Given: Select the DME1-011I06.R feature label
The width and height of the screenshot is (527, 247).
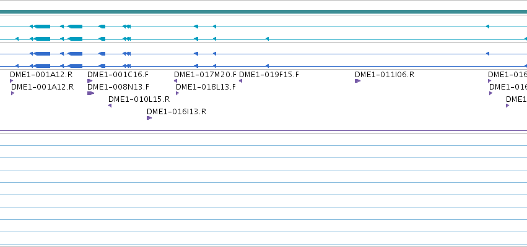Looking at the screenshot, I should coord(385,74).
